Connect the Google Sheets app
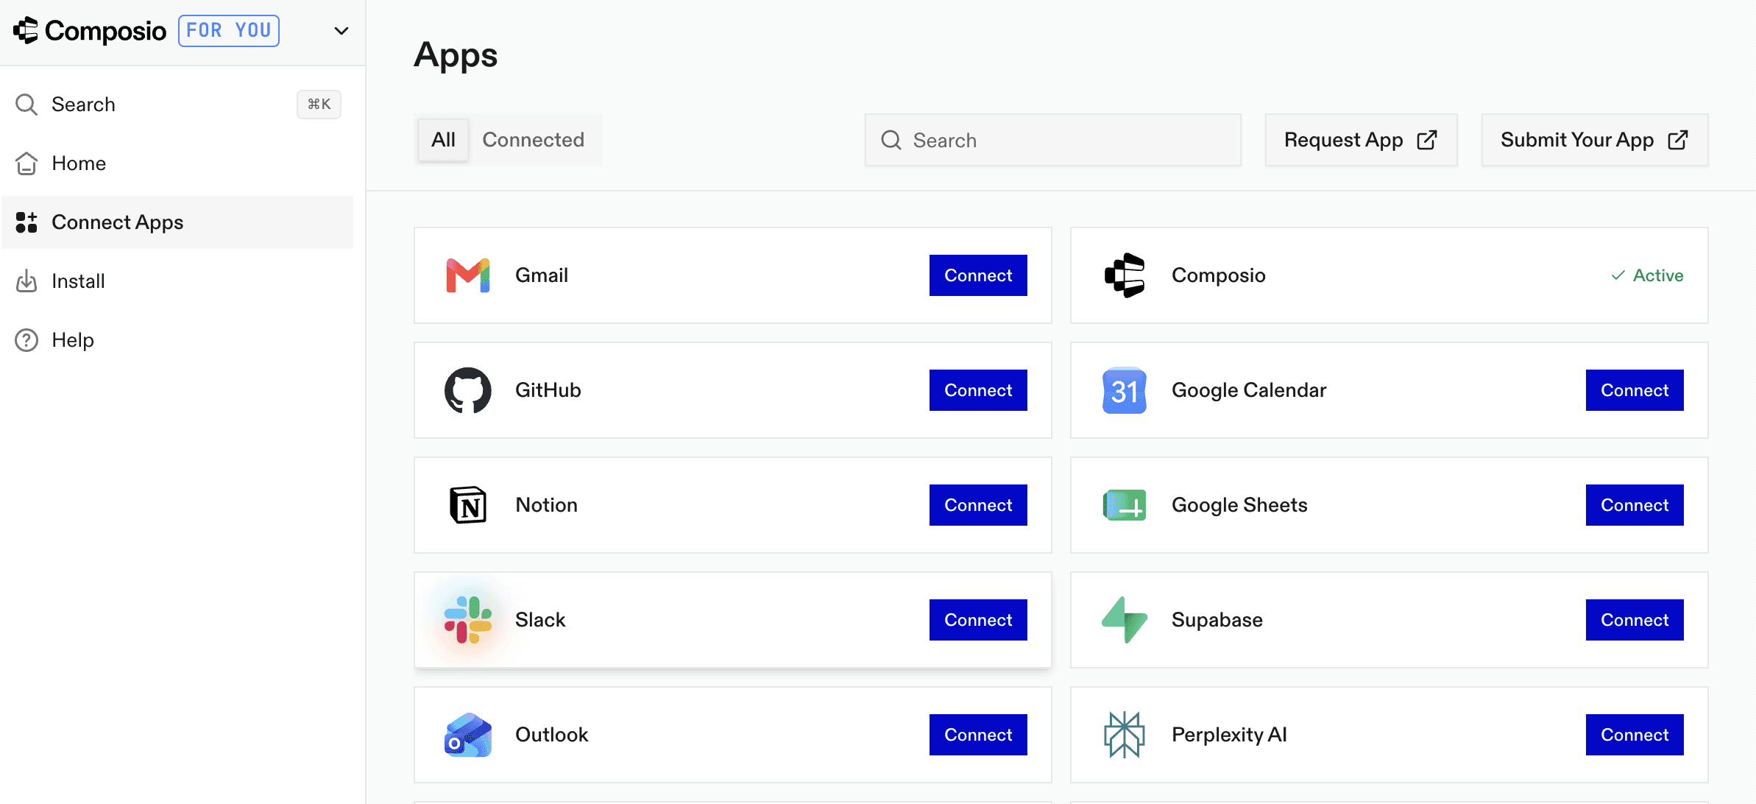 pyautogui.click(x=1635, y=505)
